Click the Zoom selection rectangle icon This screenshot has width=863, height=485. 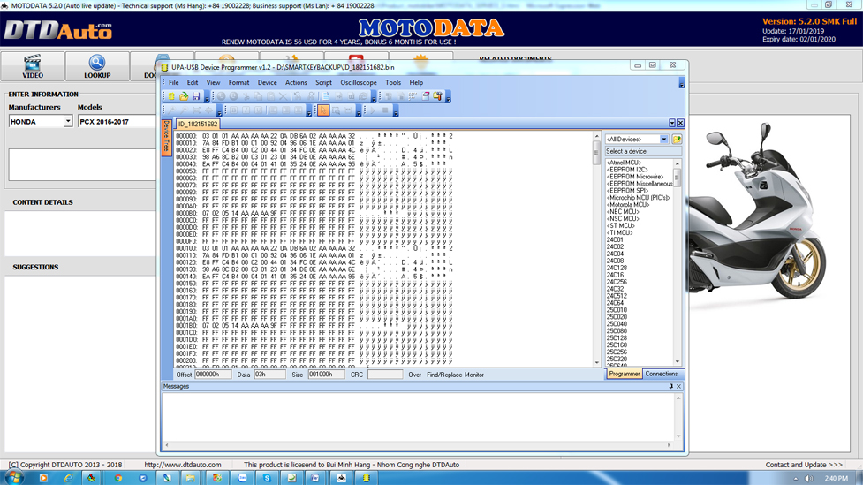tap(336, 110)
